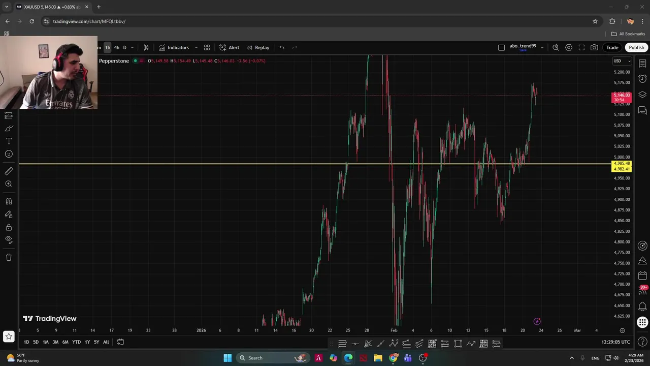Screen dimensions: 650x366
Task: Click the taskbar Search box
Action: coord(273,358)
